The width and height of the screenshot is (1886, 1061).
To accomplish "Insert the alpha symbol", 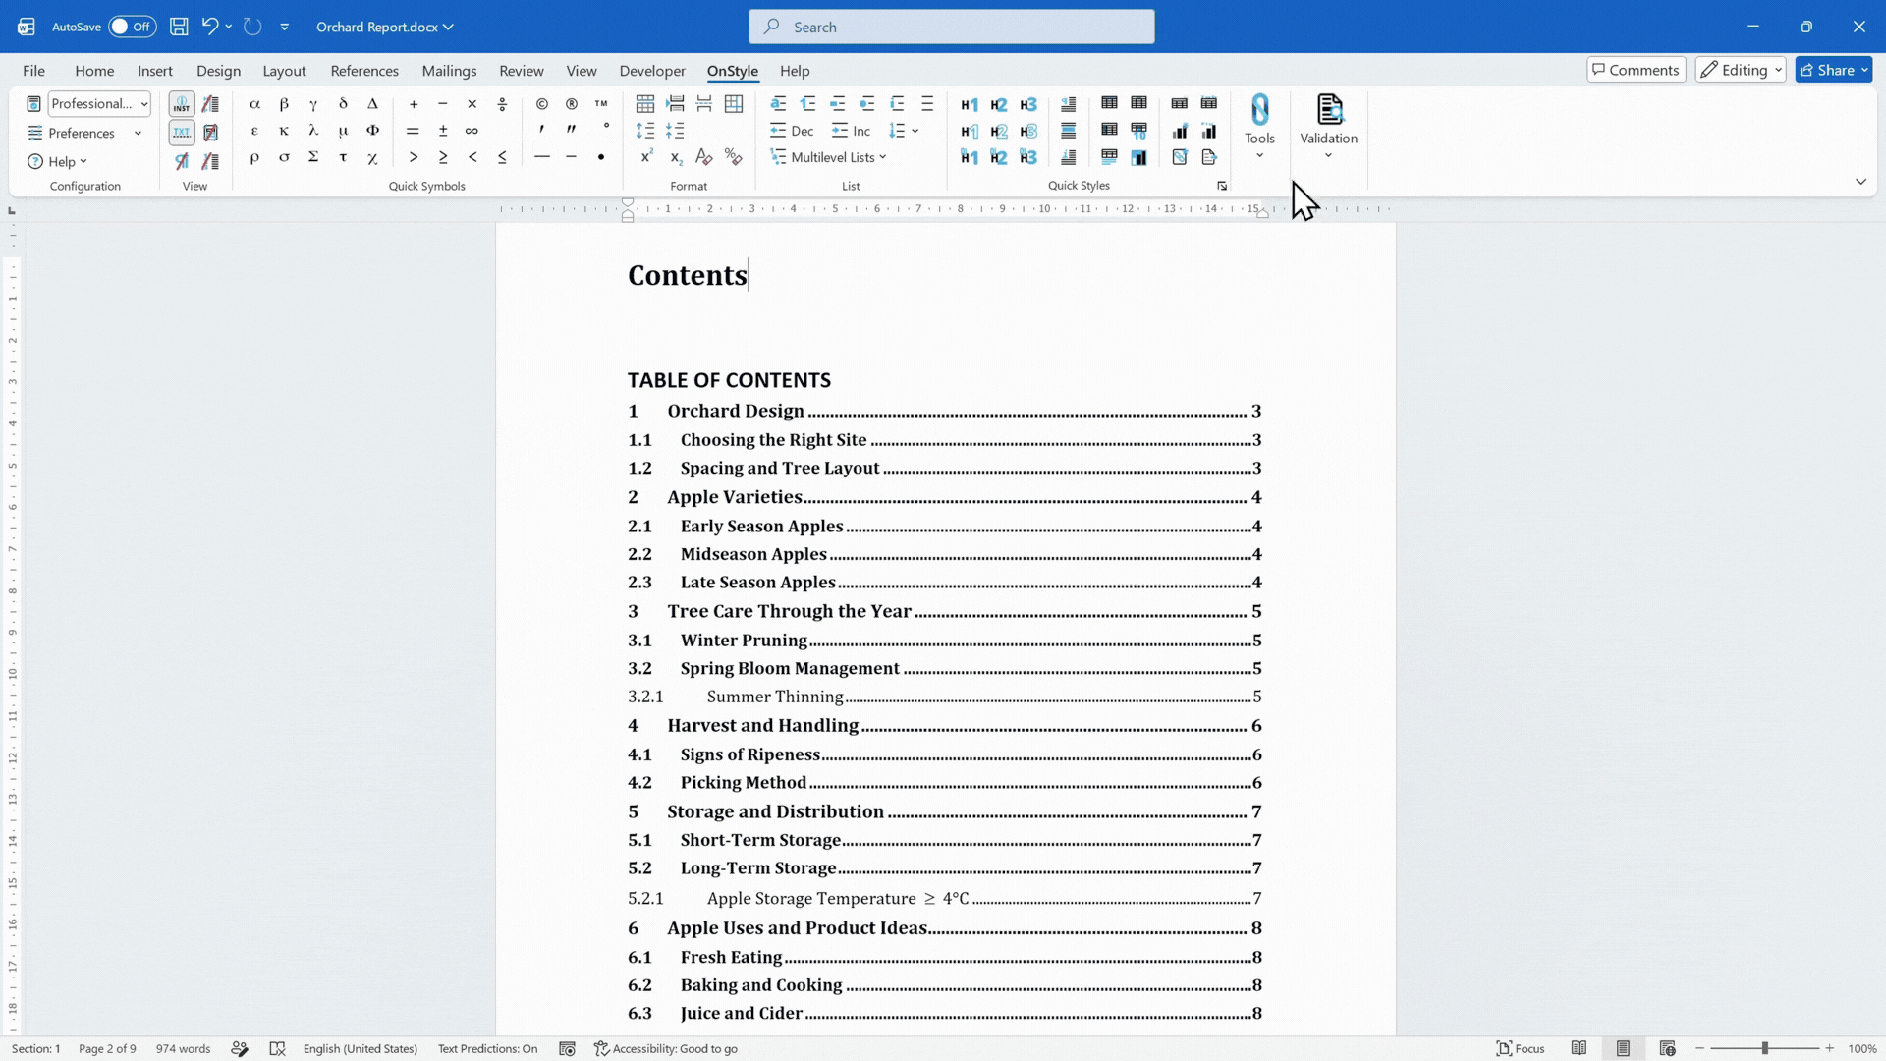I will (254, 104).
